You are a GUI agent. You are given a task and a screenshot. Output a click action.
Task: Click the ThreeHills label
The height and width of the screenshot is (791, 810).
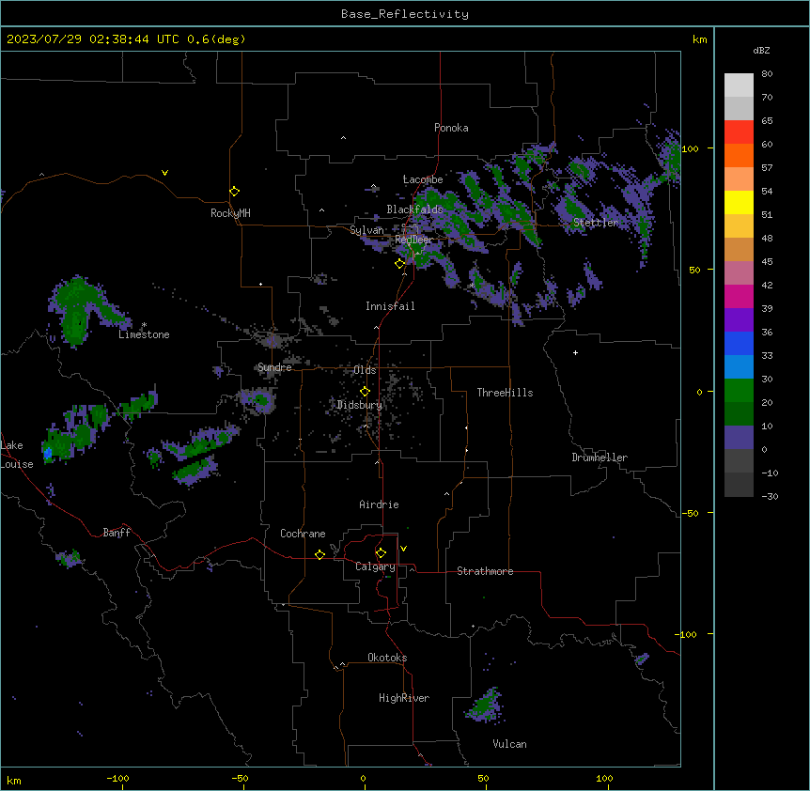click(505, 393)
